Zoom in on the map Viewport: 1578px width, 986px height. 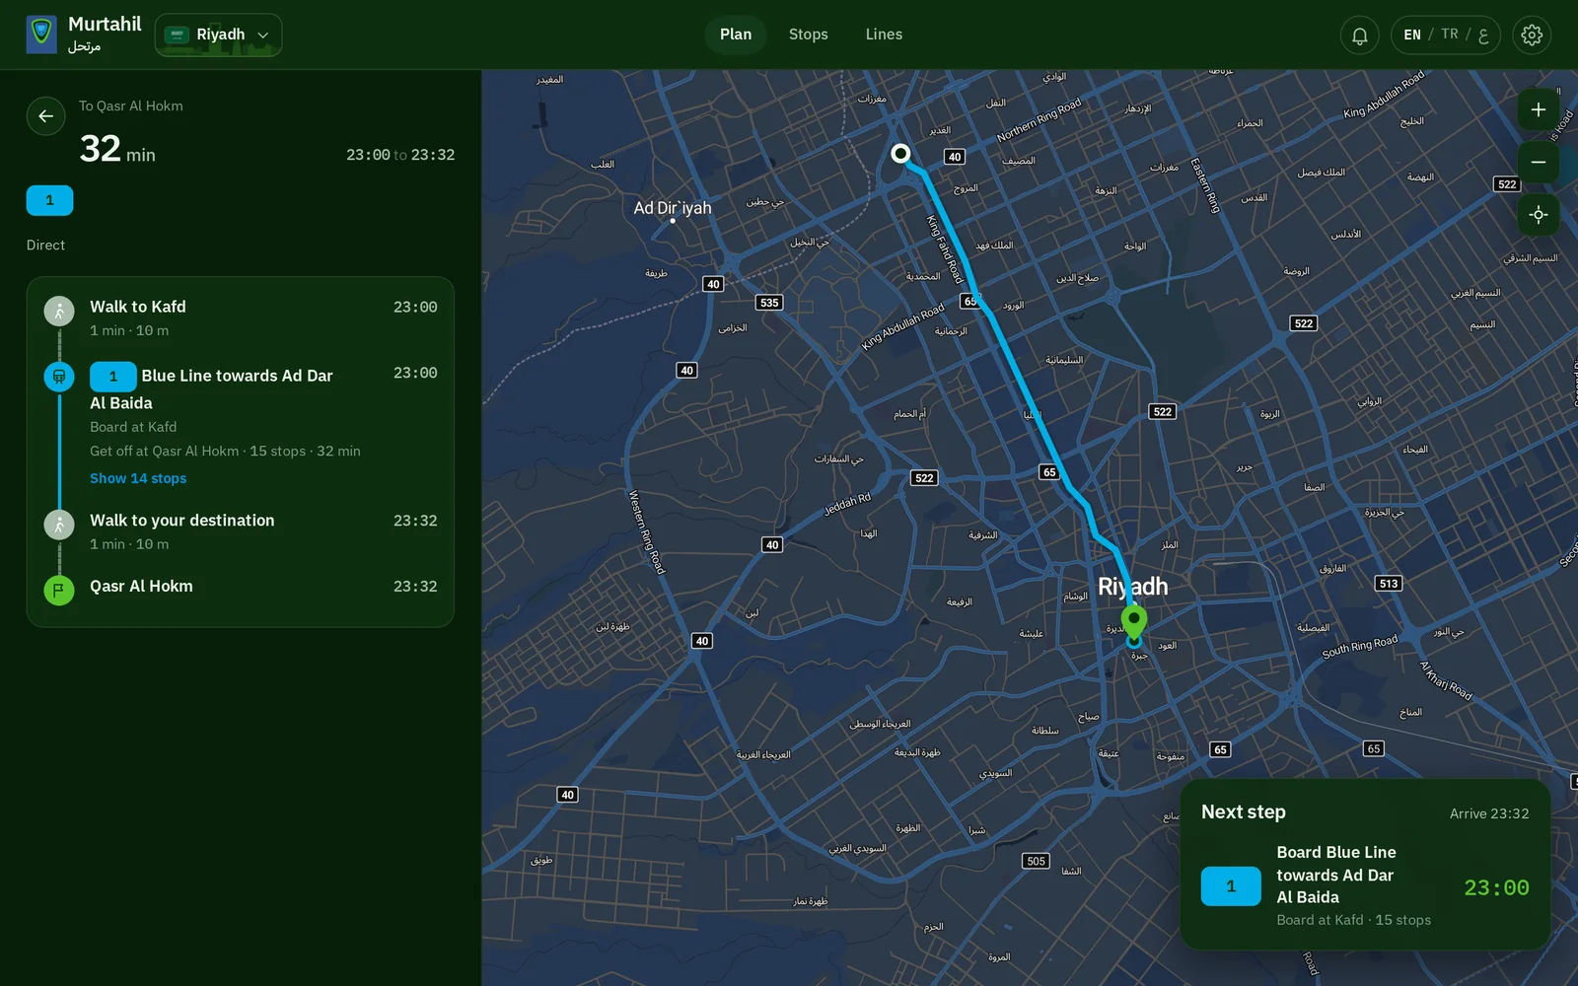(x=1538, y=109)
